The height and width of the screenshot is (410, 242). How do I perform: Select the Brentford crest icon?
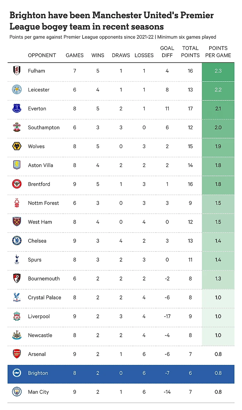[x=17, y=184]
